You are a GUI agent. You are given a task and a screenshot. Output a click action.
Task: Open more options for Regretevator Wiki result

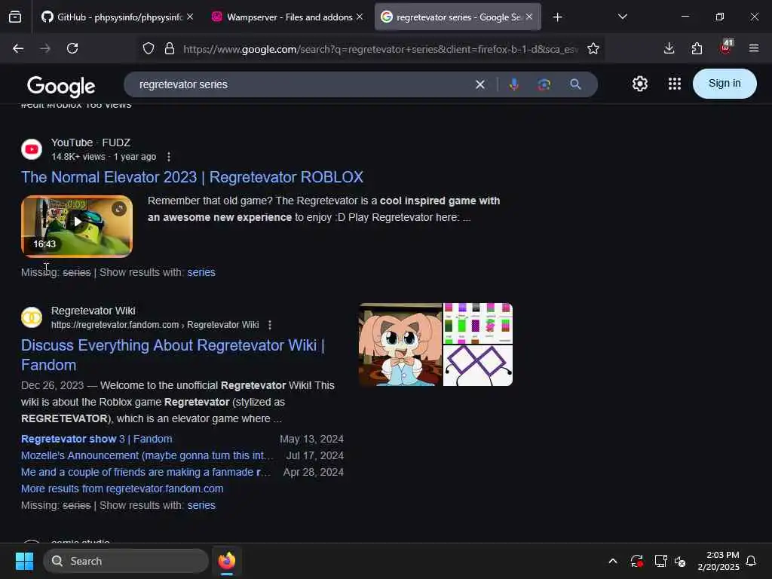tap(270, 325)
